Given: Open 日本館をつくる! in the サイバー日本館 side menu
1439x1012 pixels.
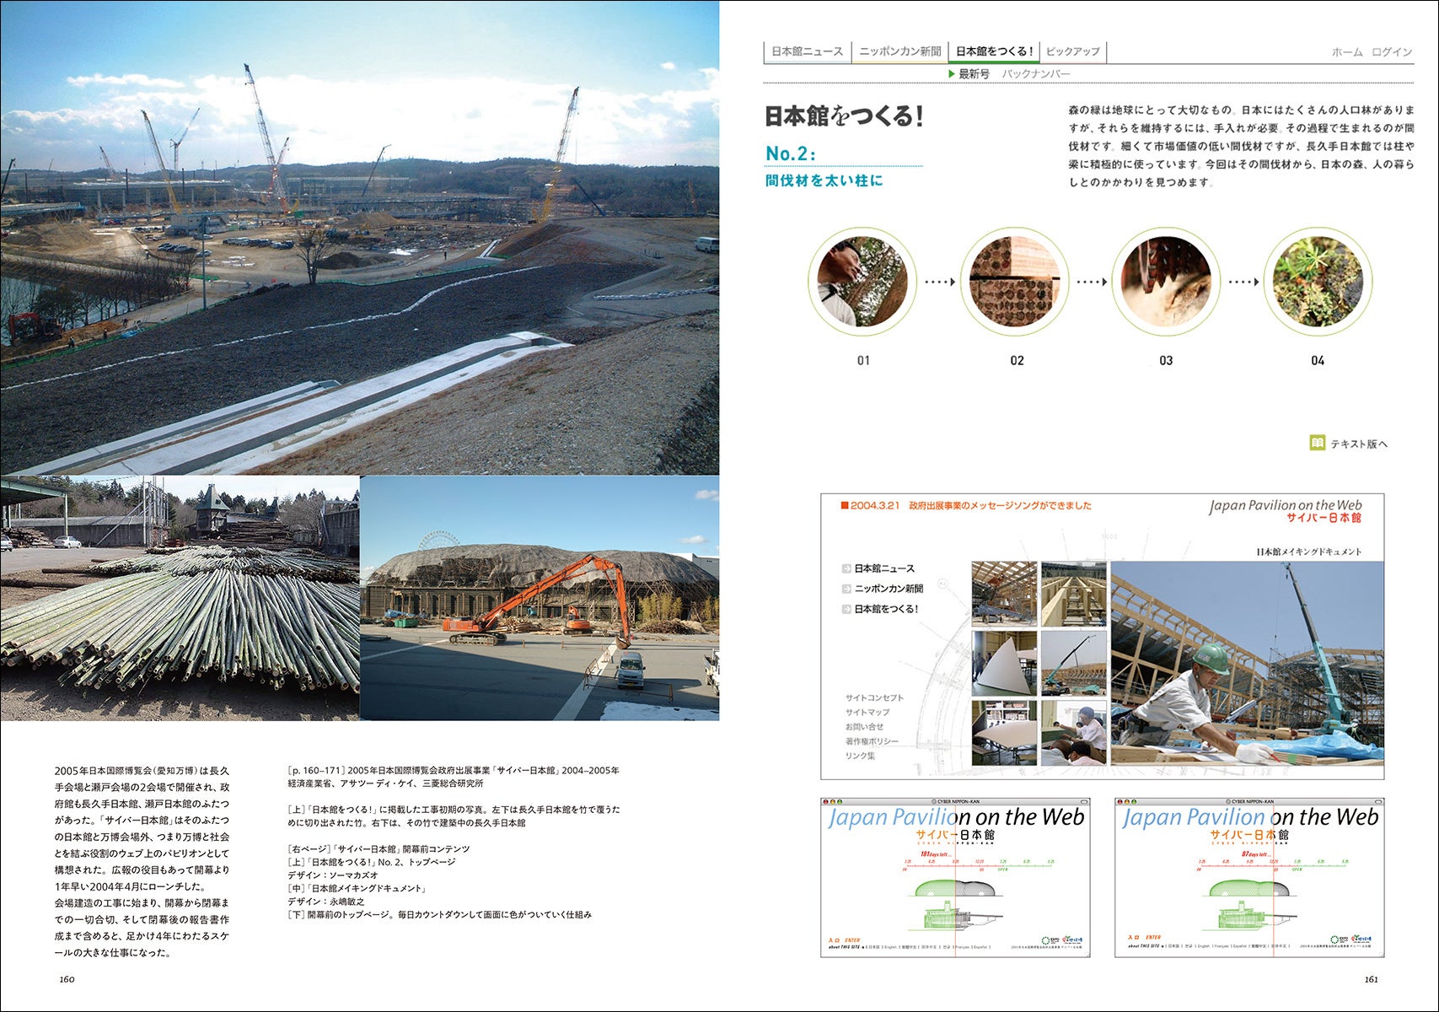Looking at the screenshot, I should pos(886,609).
